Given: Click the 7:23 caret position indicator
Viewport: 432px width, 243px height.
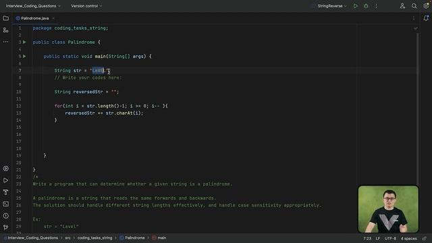Looking at the screenshot, I should (x=367, y=238).
